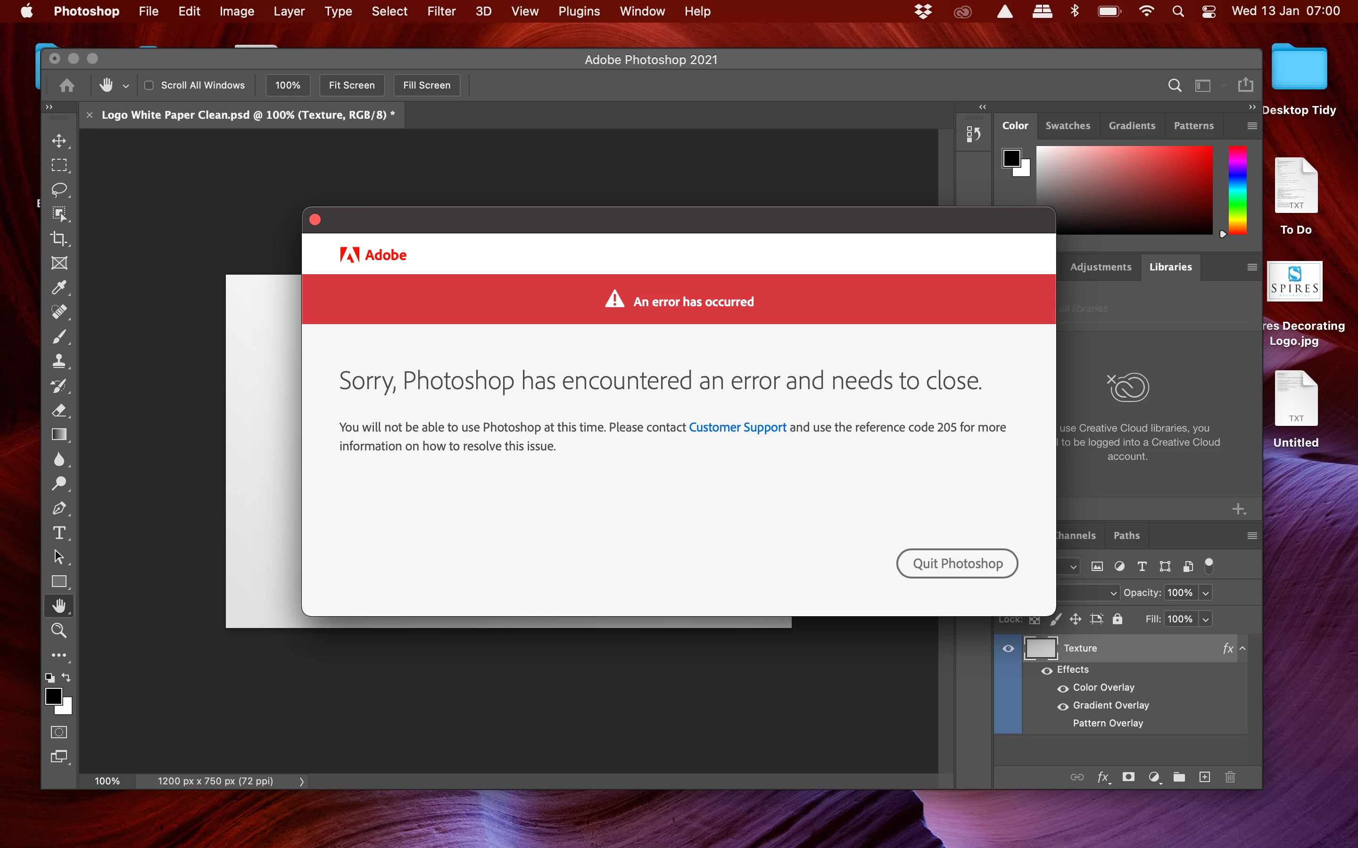Open the Customer Support link

[x=737, y=427]
